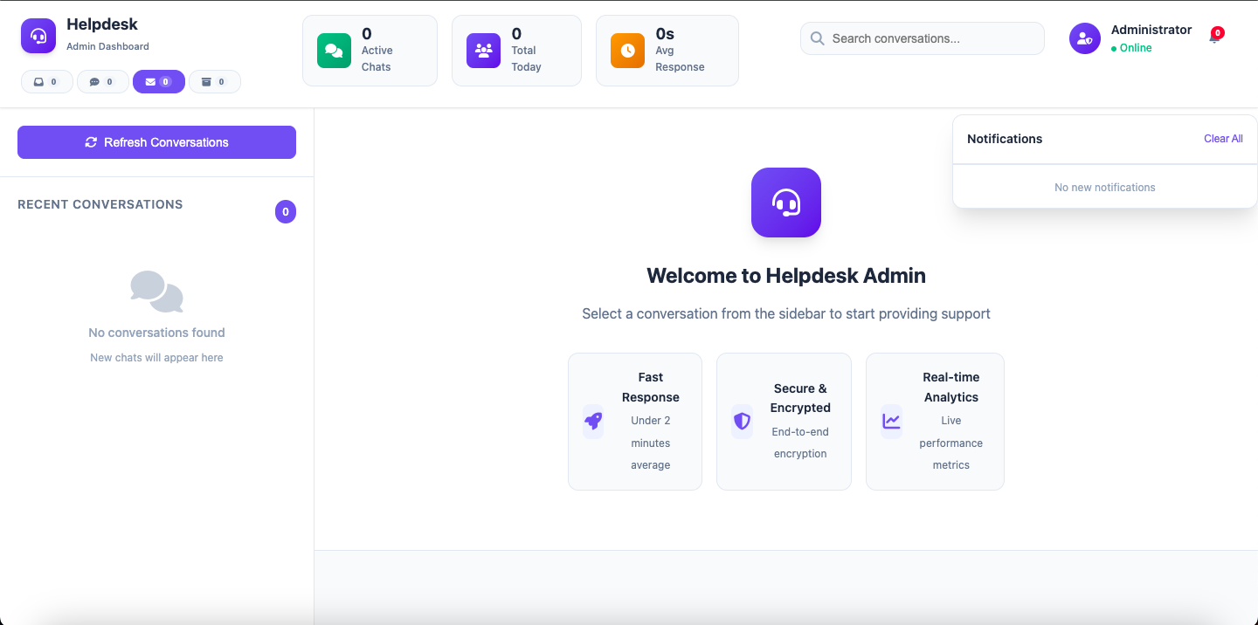Select the envelope filter pill
Viewport: 1258px width, 625px height.
[x=158, y=82]
